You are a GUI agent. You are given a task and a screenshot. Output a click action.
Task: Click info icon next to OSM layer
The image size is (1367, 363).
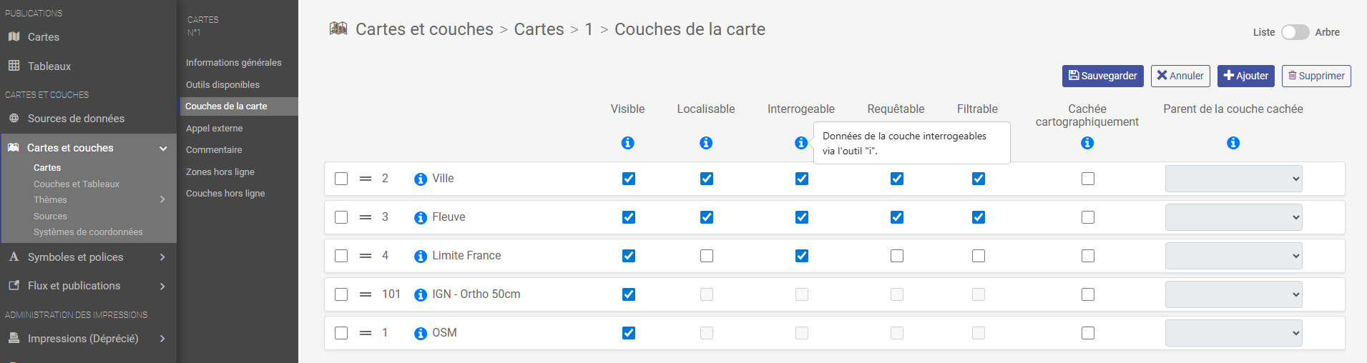421,334
